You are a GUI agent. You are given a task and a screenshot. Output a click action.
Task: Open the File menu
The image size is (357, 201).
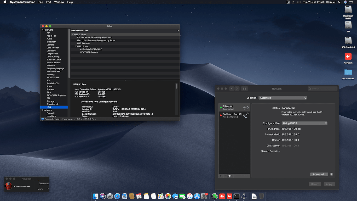coord(41,2)
